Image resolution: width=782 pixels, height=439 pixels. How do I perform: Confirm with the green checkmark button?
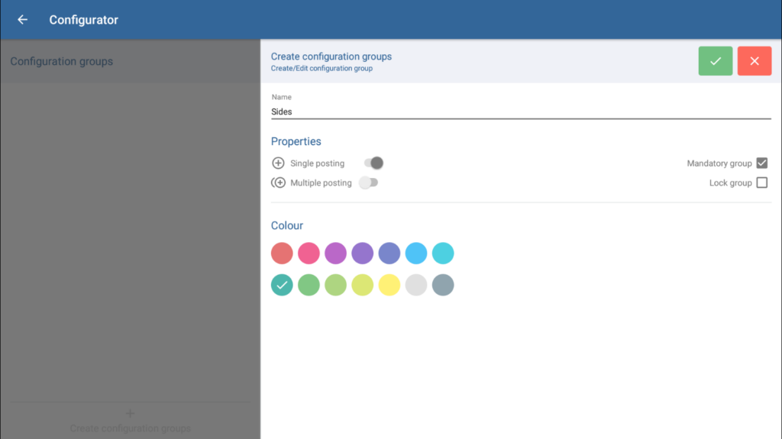(x=715, y=61)
